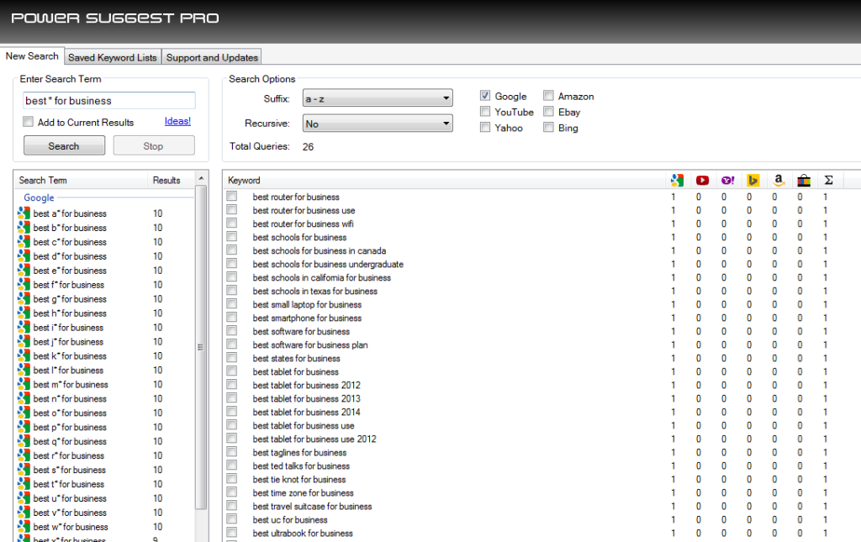861x542 pixels.
Task: Select keyword 'best travel suitcase for business'
Action: tap(312, 507)
